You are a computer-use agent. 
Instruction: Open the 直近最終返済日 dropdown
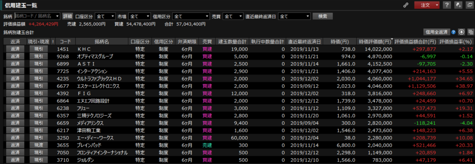pos(294,16)
